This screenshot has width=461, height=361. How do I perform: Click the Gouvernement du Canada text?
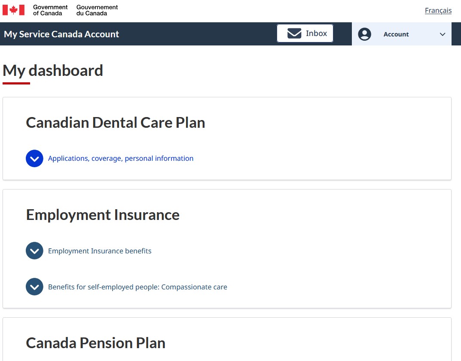pos(97,10)
